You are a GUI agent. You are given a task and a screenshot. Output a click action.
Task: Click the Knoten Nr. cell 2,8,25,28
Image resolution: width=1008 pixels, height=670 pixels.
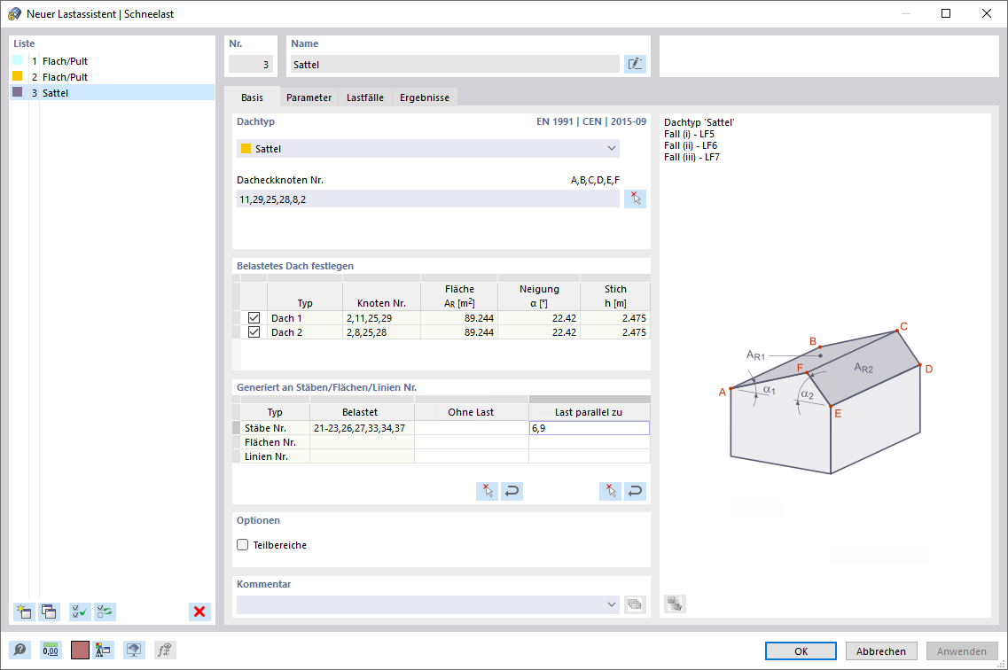click(382, 332)
